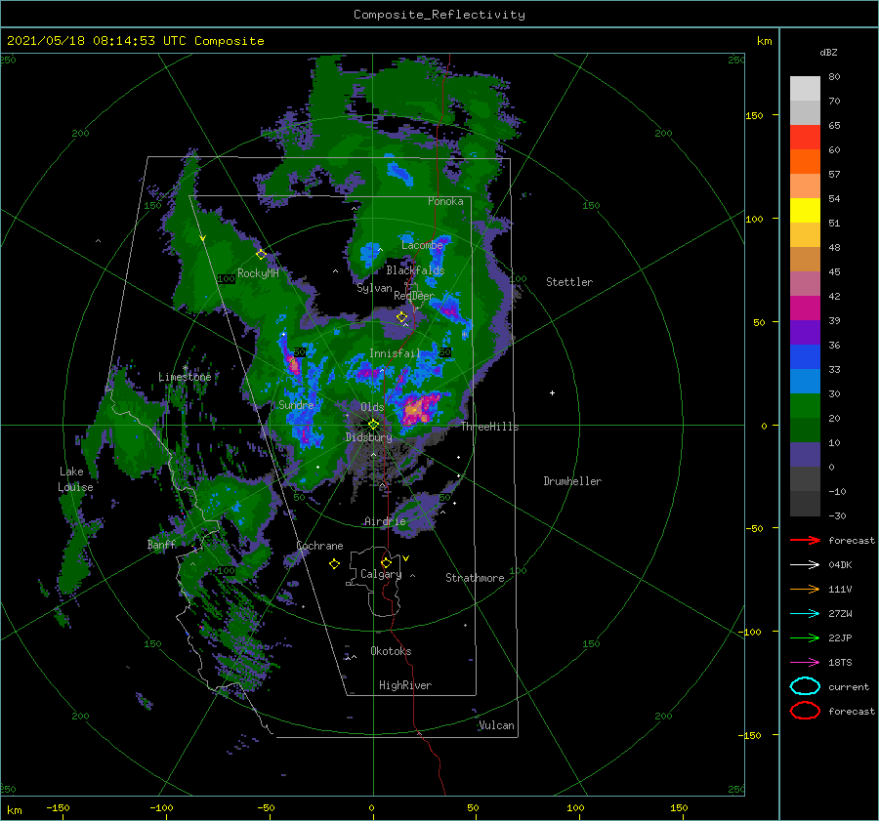Click the HighRiver city label

coord(404,685)
